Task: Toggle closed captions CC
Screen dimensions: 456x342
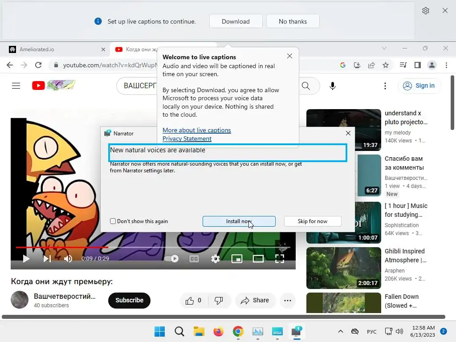Action: tap(194, 259)
